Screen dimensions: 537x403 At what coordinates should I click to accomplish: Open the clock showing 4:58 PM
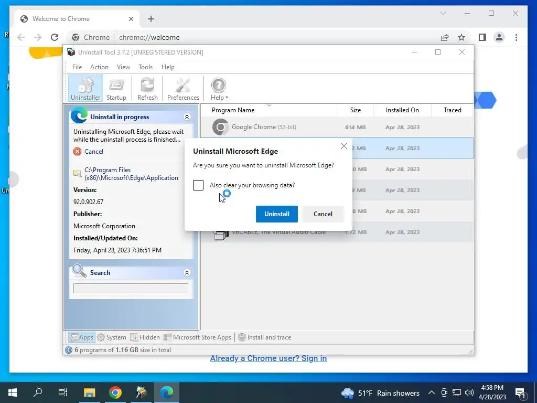click(492, 393)
